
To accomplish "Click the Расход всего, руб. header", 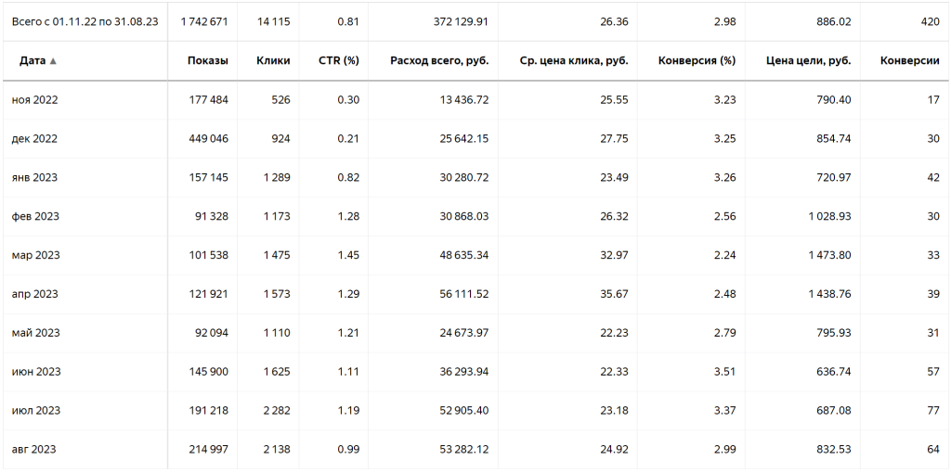I will point(439,60).
